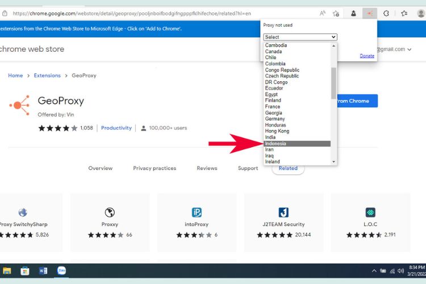
Task: Open Word from the taskbar
Action: (43, 271)
